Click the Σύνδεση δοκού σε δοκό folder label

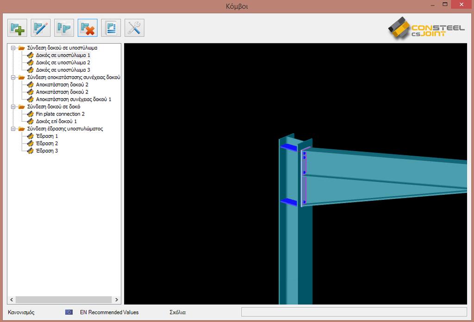click(x=54, y=106)
